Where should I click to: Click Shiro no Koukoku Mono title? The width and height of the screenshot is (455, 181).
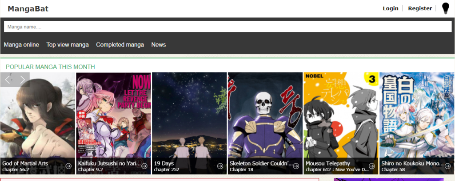413,163
